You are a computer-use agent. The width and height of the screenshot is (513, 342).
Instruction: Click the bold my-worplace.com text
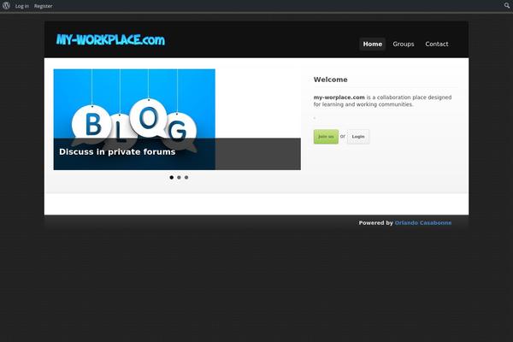tap(339, 97)
